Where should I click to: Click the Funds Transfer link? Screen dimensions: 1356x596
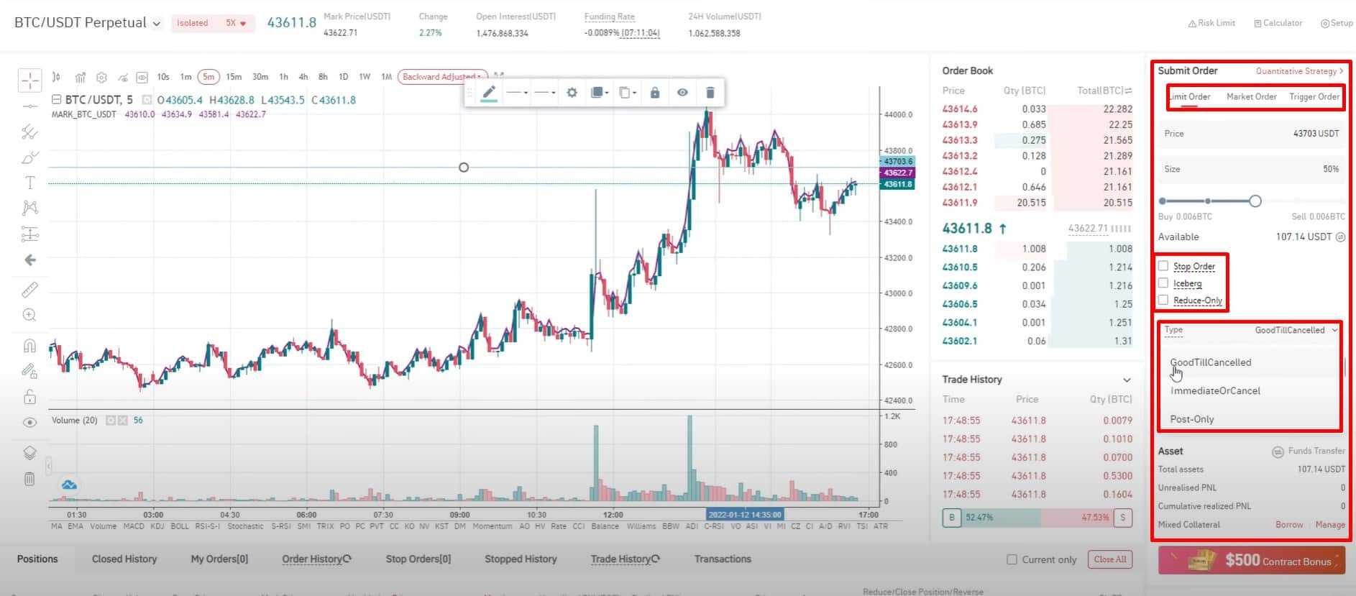[1315, 451]
